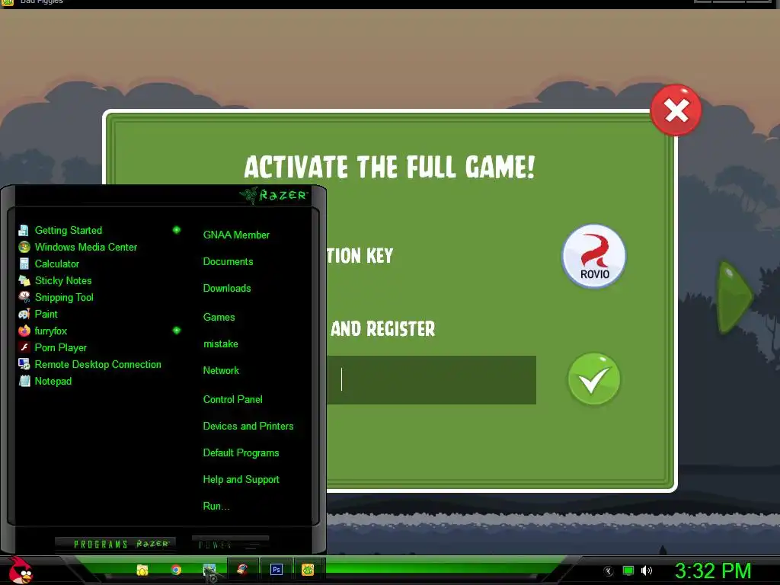Switch to Bad Piggies taskbar icon
The image size is (780, 585).
click(x=308, y=570)
